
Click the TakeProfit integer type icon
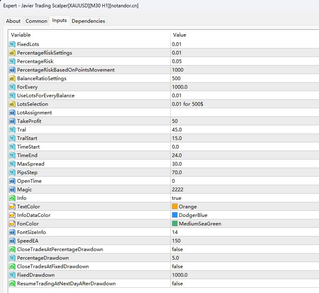pos(12,121)
